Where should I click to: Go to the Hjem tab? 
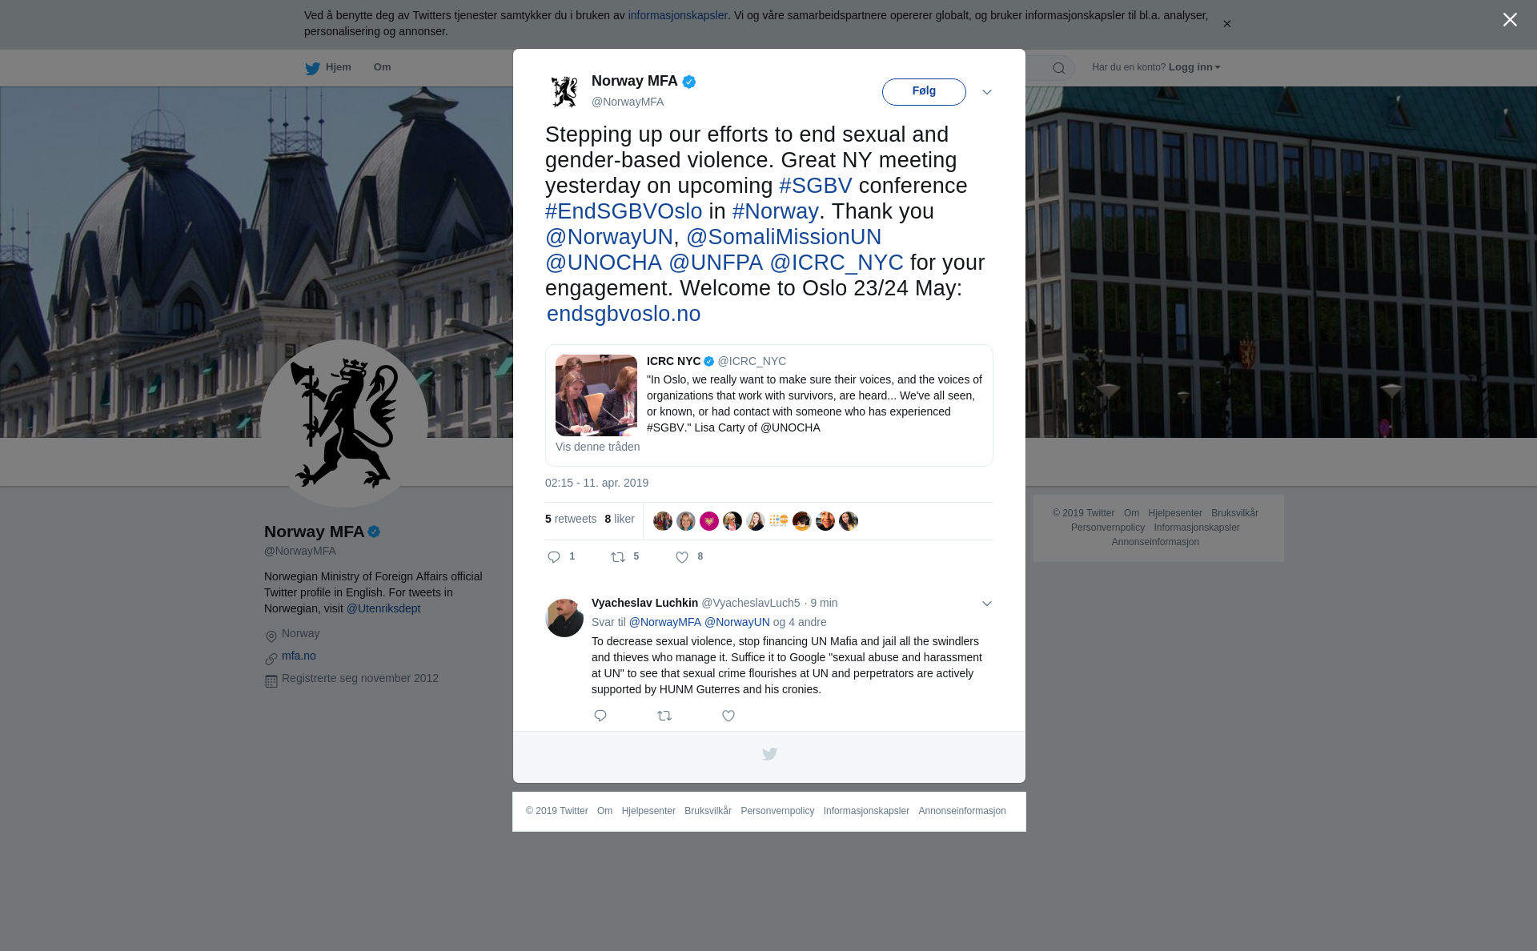tap(328, 68)
